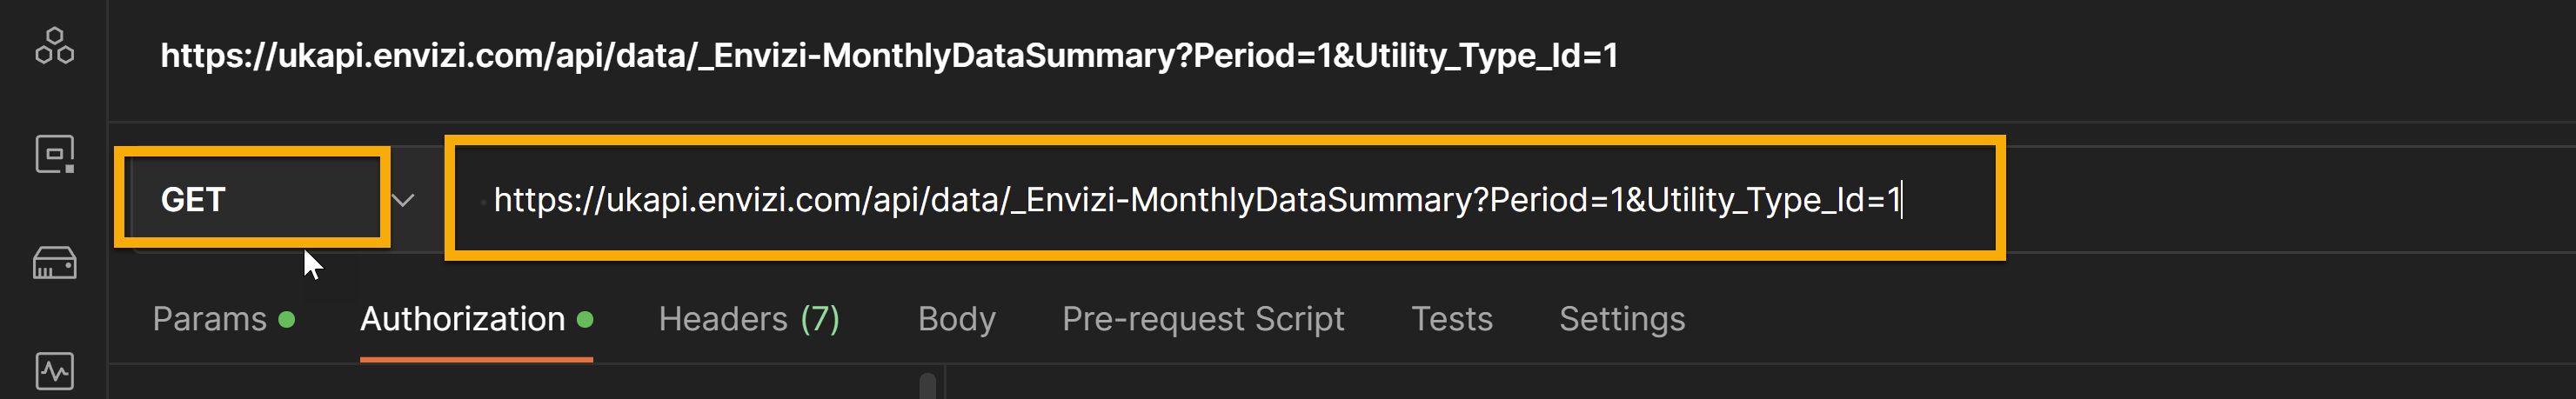
Task: Open the Monitors sidebar icon
Action: 54,371
